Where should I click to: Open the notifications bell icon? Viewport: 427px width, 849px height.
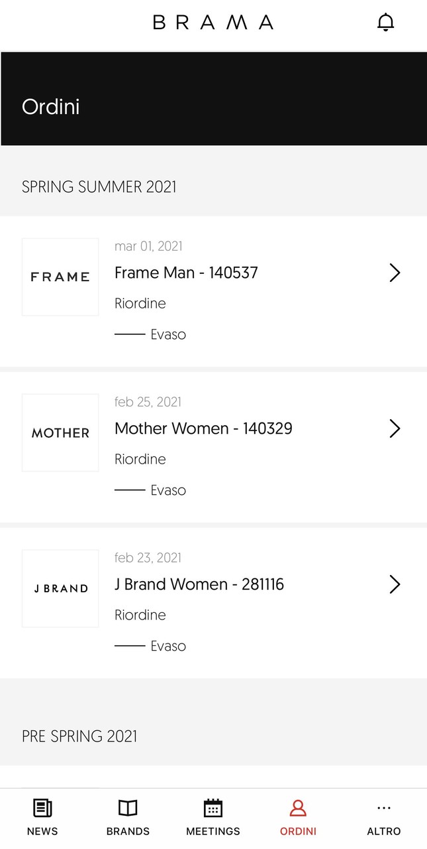coord(385,22)
